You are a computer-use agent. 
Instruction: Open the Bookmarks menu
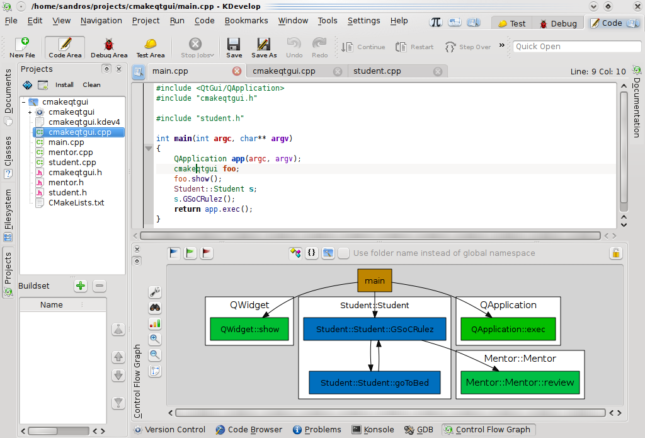point(246,20)
